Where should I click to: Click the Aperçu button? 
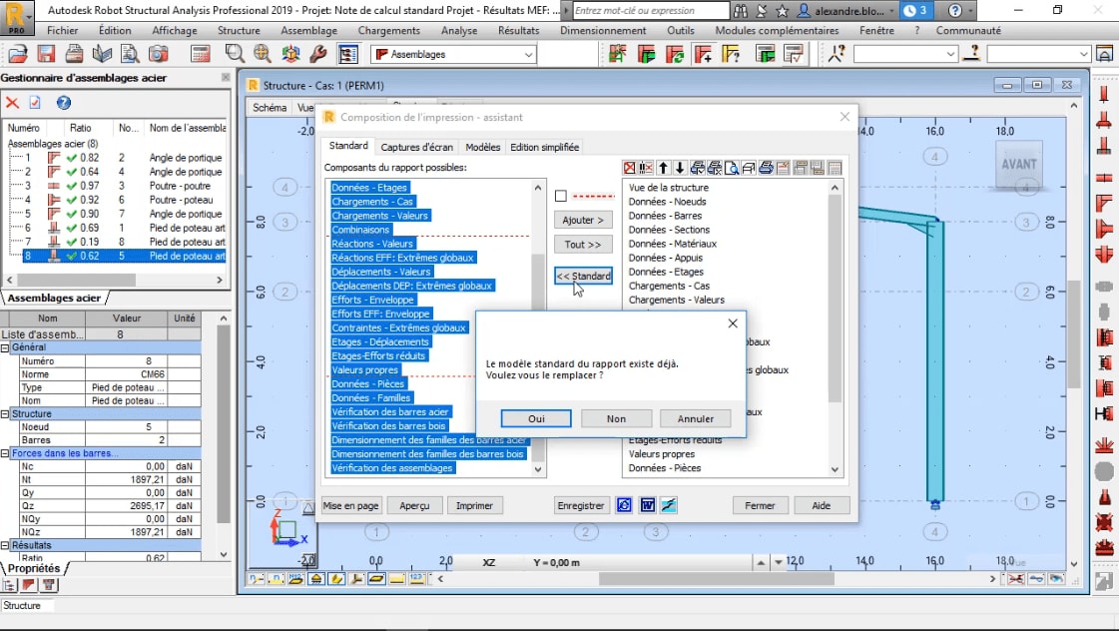pos(414,505)
